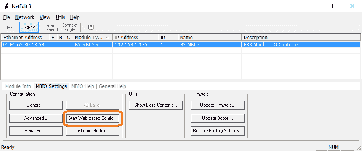
Task: Open the View menu
Action: 45,17
